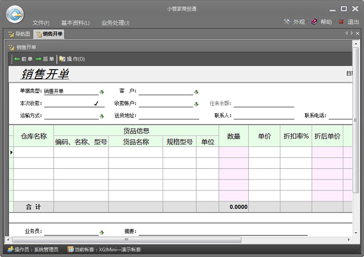Expand the 单据类型 selector arrow
364x257 pixels.
[101, 92]
